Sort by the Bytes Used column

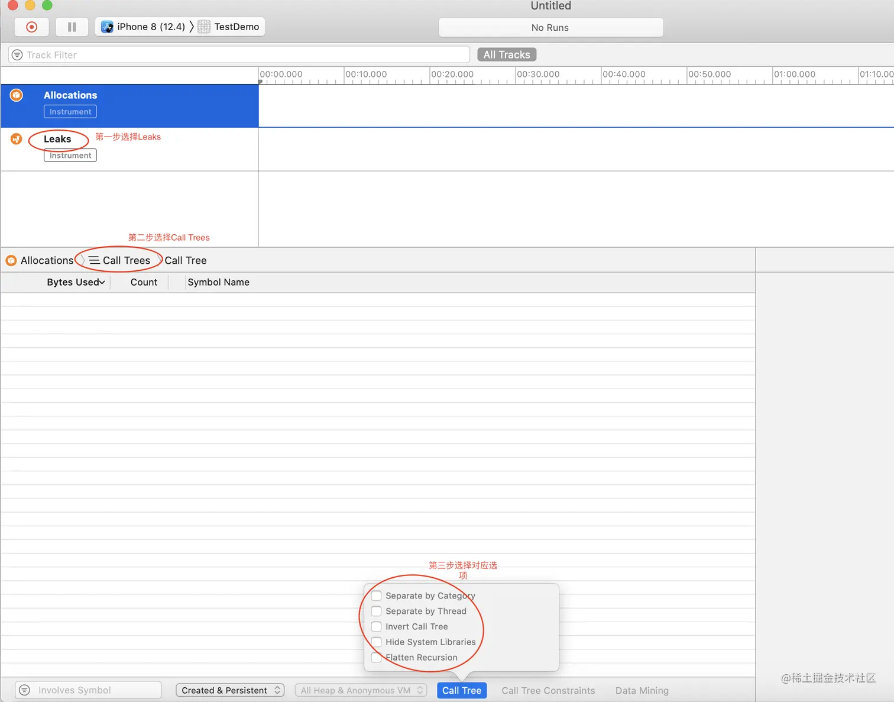76,282
